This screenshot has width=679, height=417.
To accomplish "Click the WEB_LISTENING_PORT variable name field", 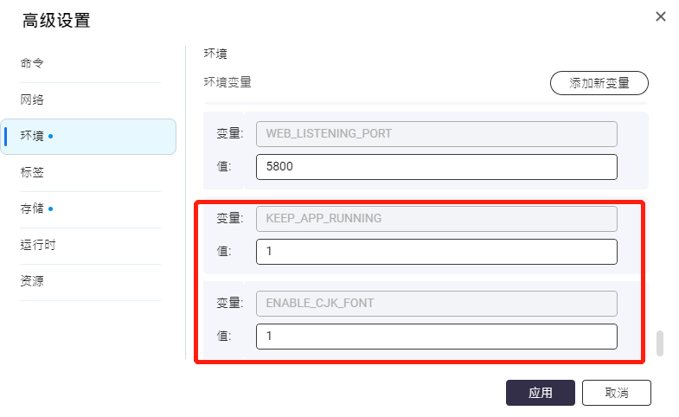I will tap(436, 133).
